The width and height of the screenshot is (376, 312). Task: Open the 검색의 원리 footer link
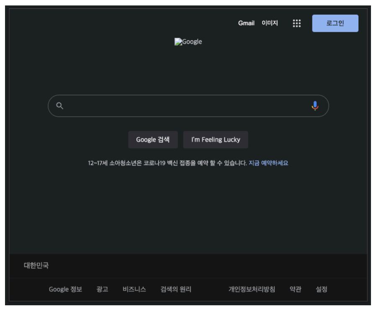click(x=176, y=289)
